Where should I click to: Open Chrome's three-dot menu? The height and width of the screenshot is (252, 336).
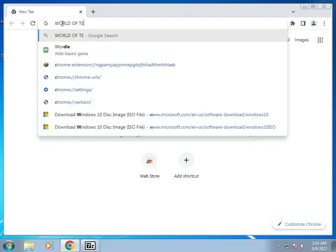(324, 23)
